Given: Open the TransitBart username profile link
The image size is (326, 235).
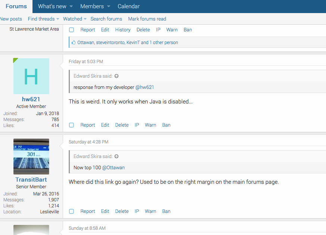Looking at the screenshot, I should tap(31, 180).
